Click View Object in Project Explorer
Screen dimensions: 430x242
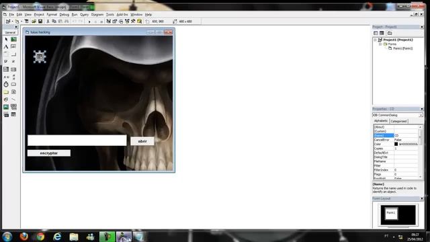click(382, 33)
